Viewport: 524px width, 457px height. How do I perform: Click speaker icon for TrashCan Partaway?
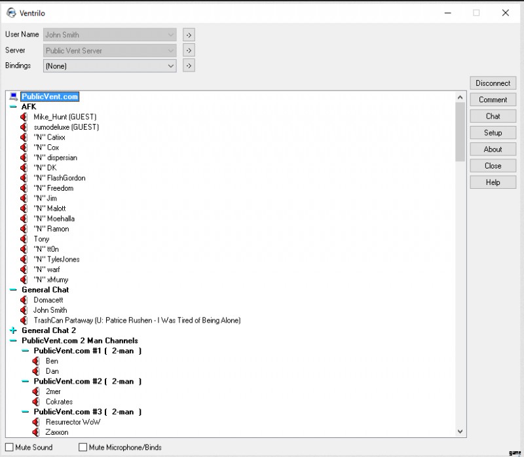pos(24,320)
